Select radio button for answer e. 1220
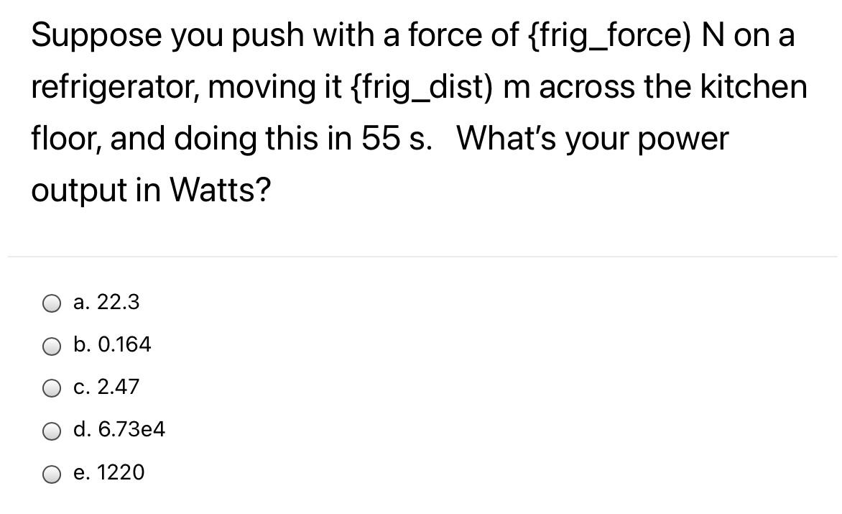This screenshot has height=514, width=842. (51, 474)
